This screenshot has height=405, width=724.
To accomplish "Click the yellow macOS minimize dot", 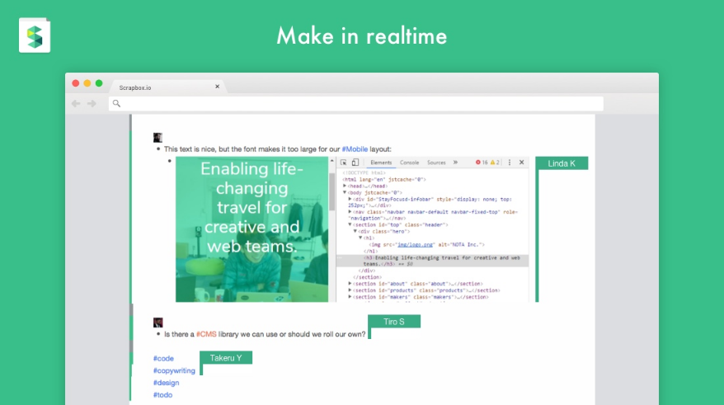I will point(87,83).
